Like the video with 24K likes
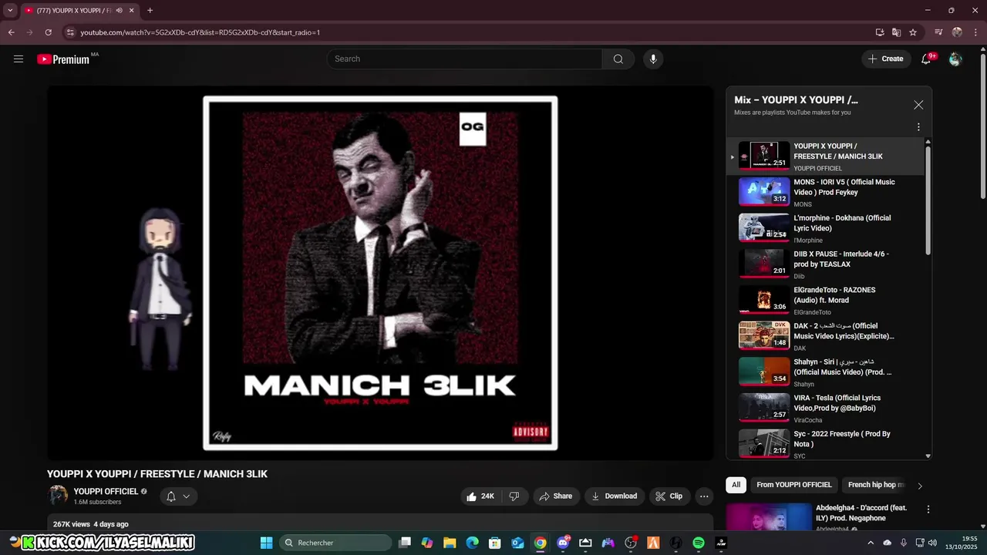The image size is (987, 555). tap(481, 496)
